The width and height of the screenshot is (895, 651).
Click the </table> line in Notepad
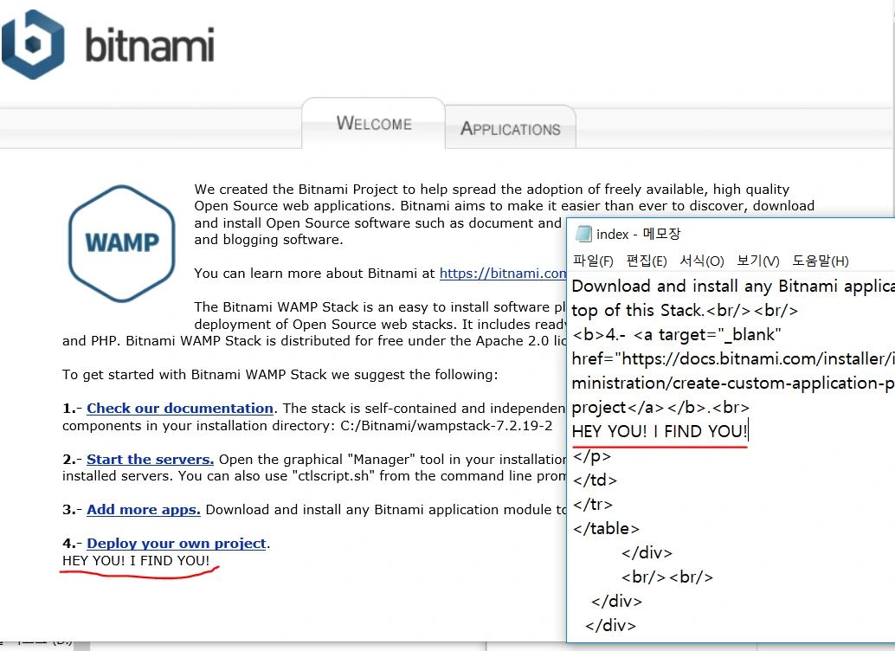coord(606,528)
